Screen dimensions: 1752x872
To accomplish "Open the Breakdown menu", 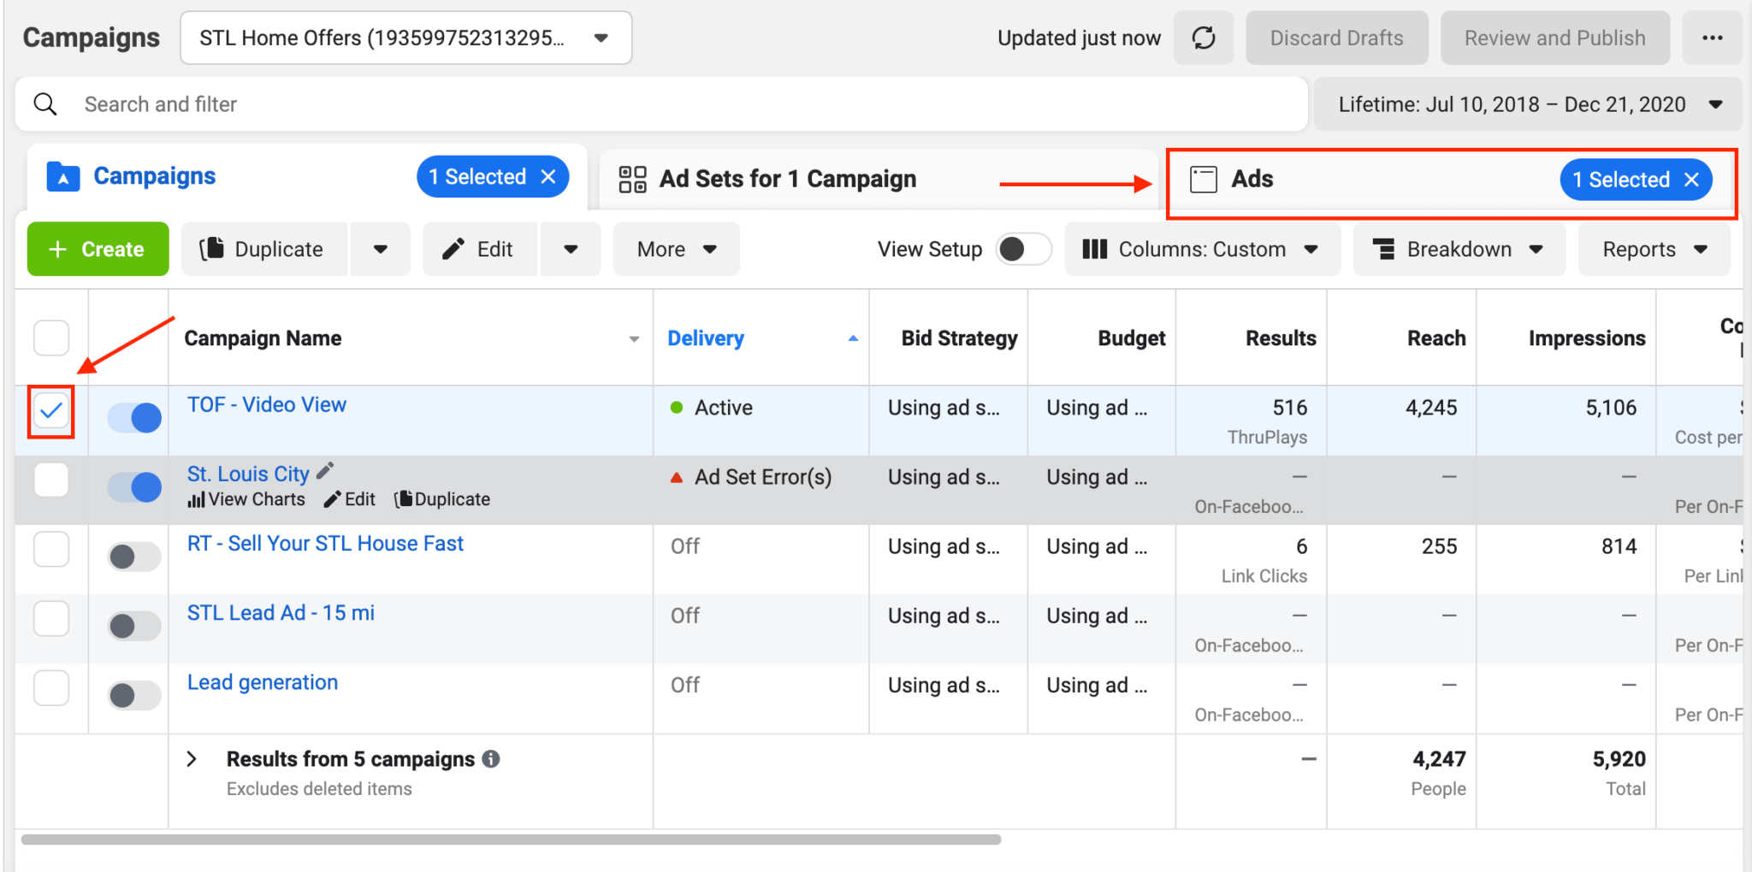I will [x=1458, y=249].
